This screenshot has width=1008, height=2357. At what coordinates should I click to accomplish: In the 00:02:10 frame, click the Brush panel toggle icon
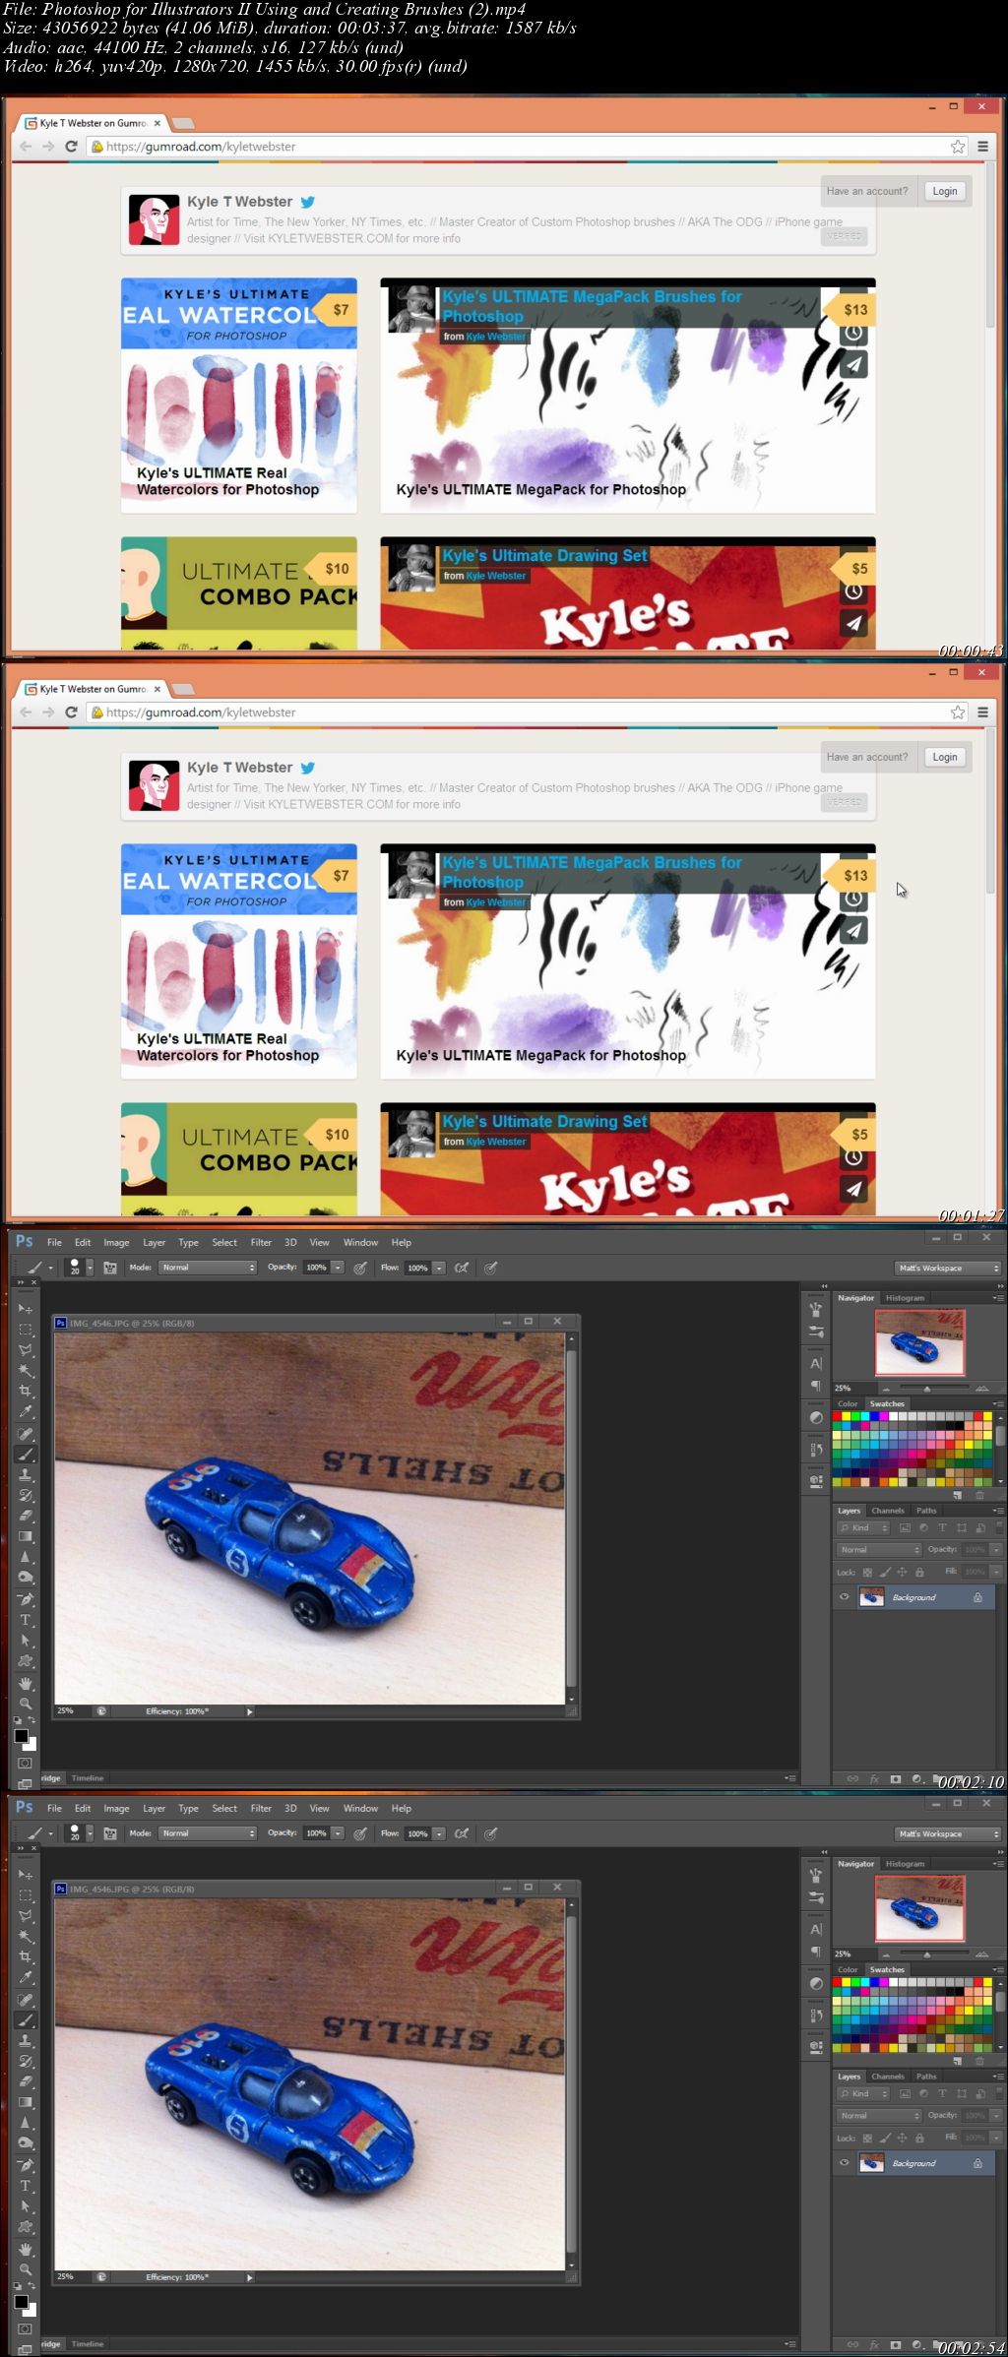(110, 1268)
